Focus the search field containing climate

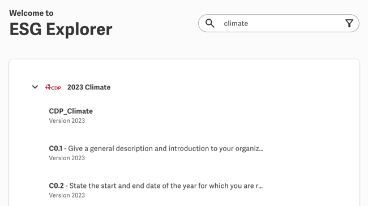click(279, 23)
